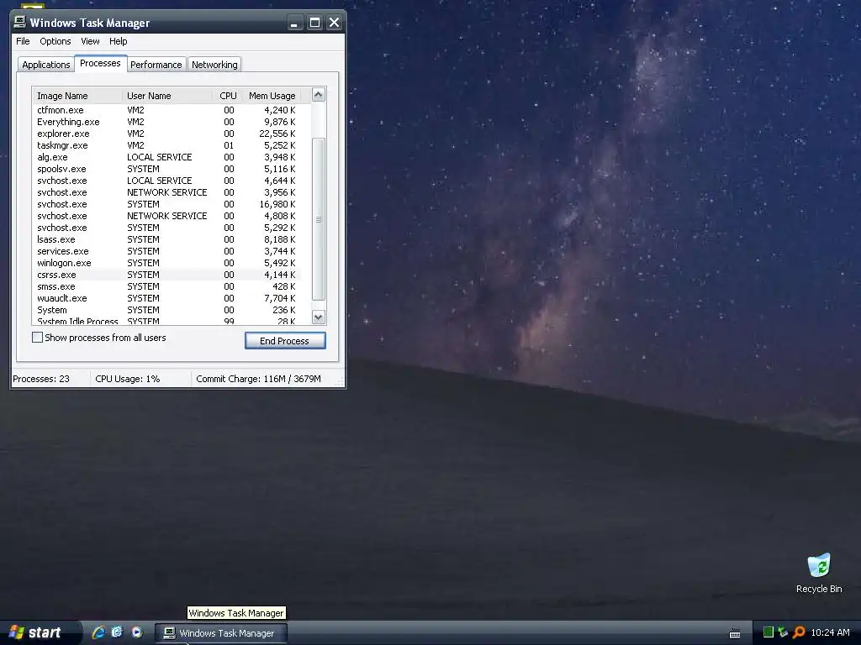Select spoolsv.exe process row
Viewport: 861px width, 645px height.
[166, 169]
